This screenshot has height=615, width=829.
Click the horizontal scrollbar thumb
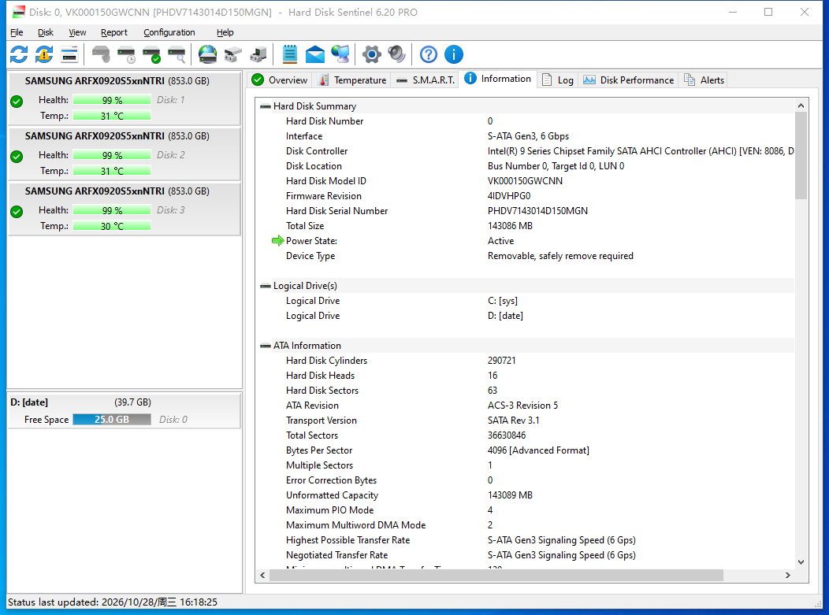tap(496, 576)
